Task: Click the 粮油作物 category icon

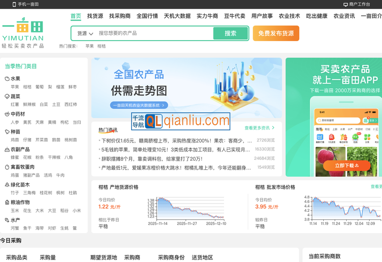Action: pyautogui.click(x=7, y=203)
